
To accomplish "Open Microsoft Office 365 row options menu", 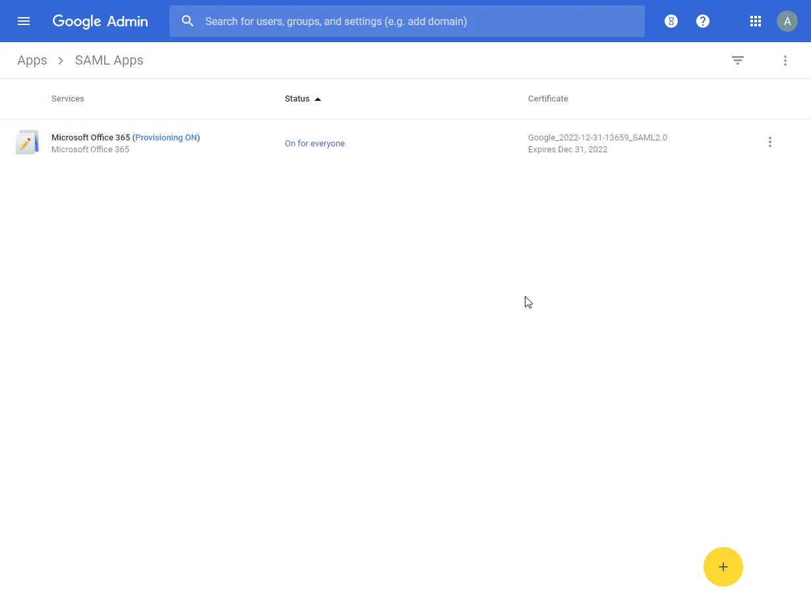I will (x=770, y=142).
